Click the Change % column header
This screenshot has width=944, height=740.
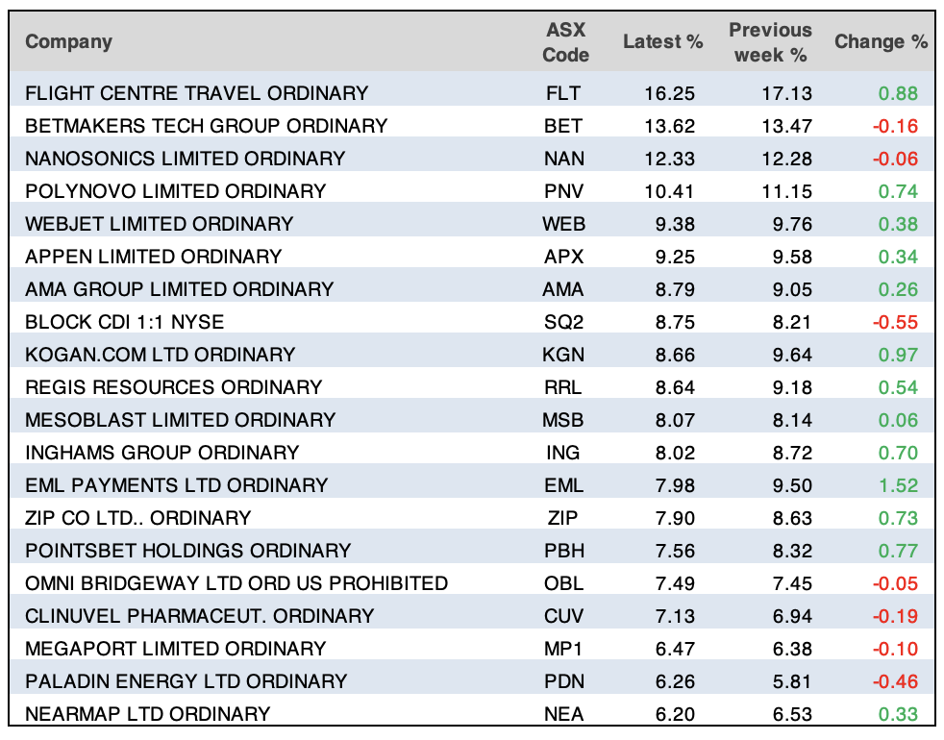click(x=881, y=42)
